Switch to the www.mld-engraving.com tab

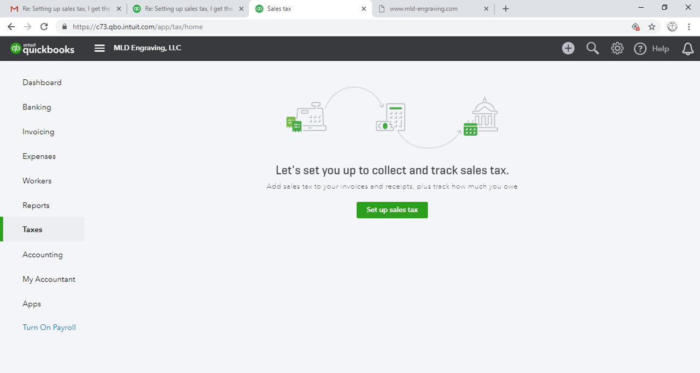tap(432, 9)
